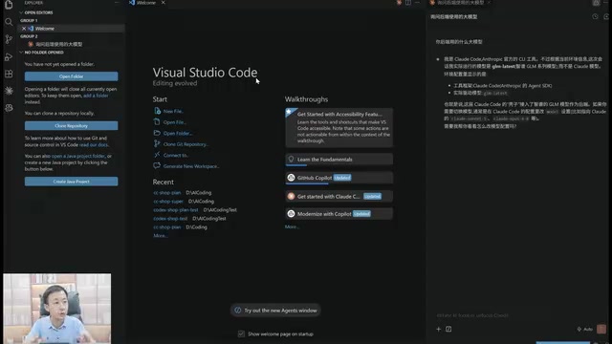
Task: Expand More under Recent list
Action: pyautogui.click(x=160, y=236)
